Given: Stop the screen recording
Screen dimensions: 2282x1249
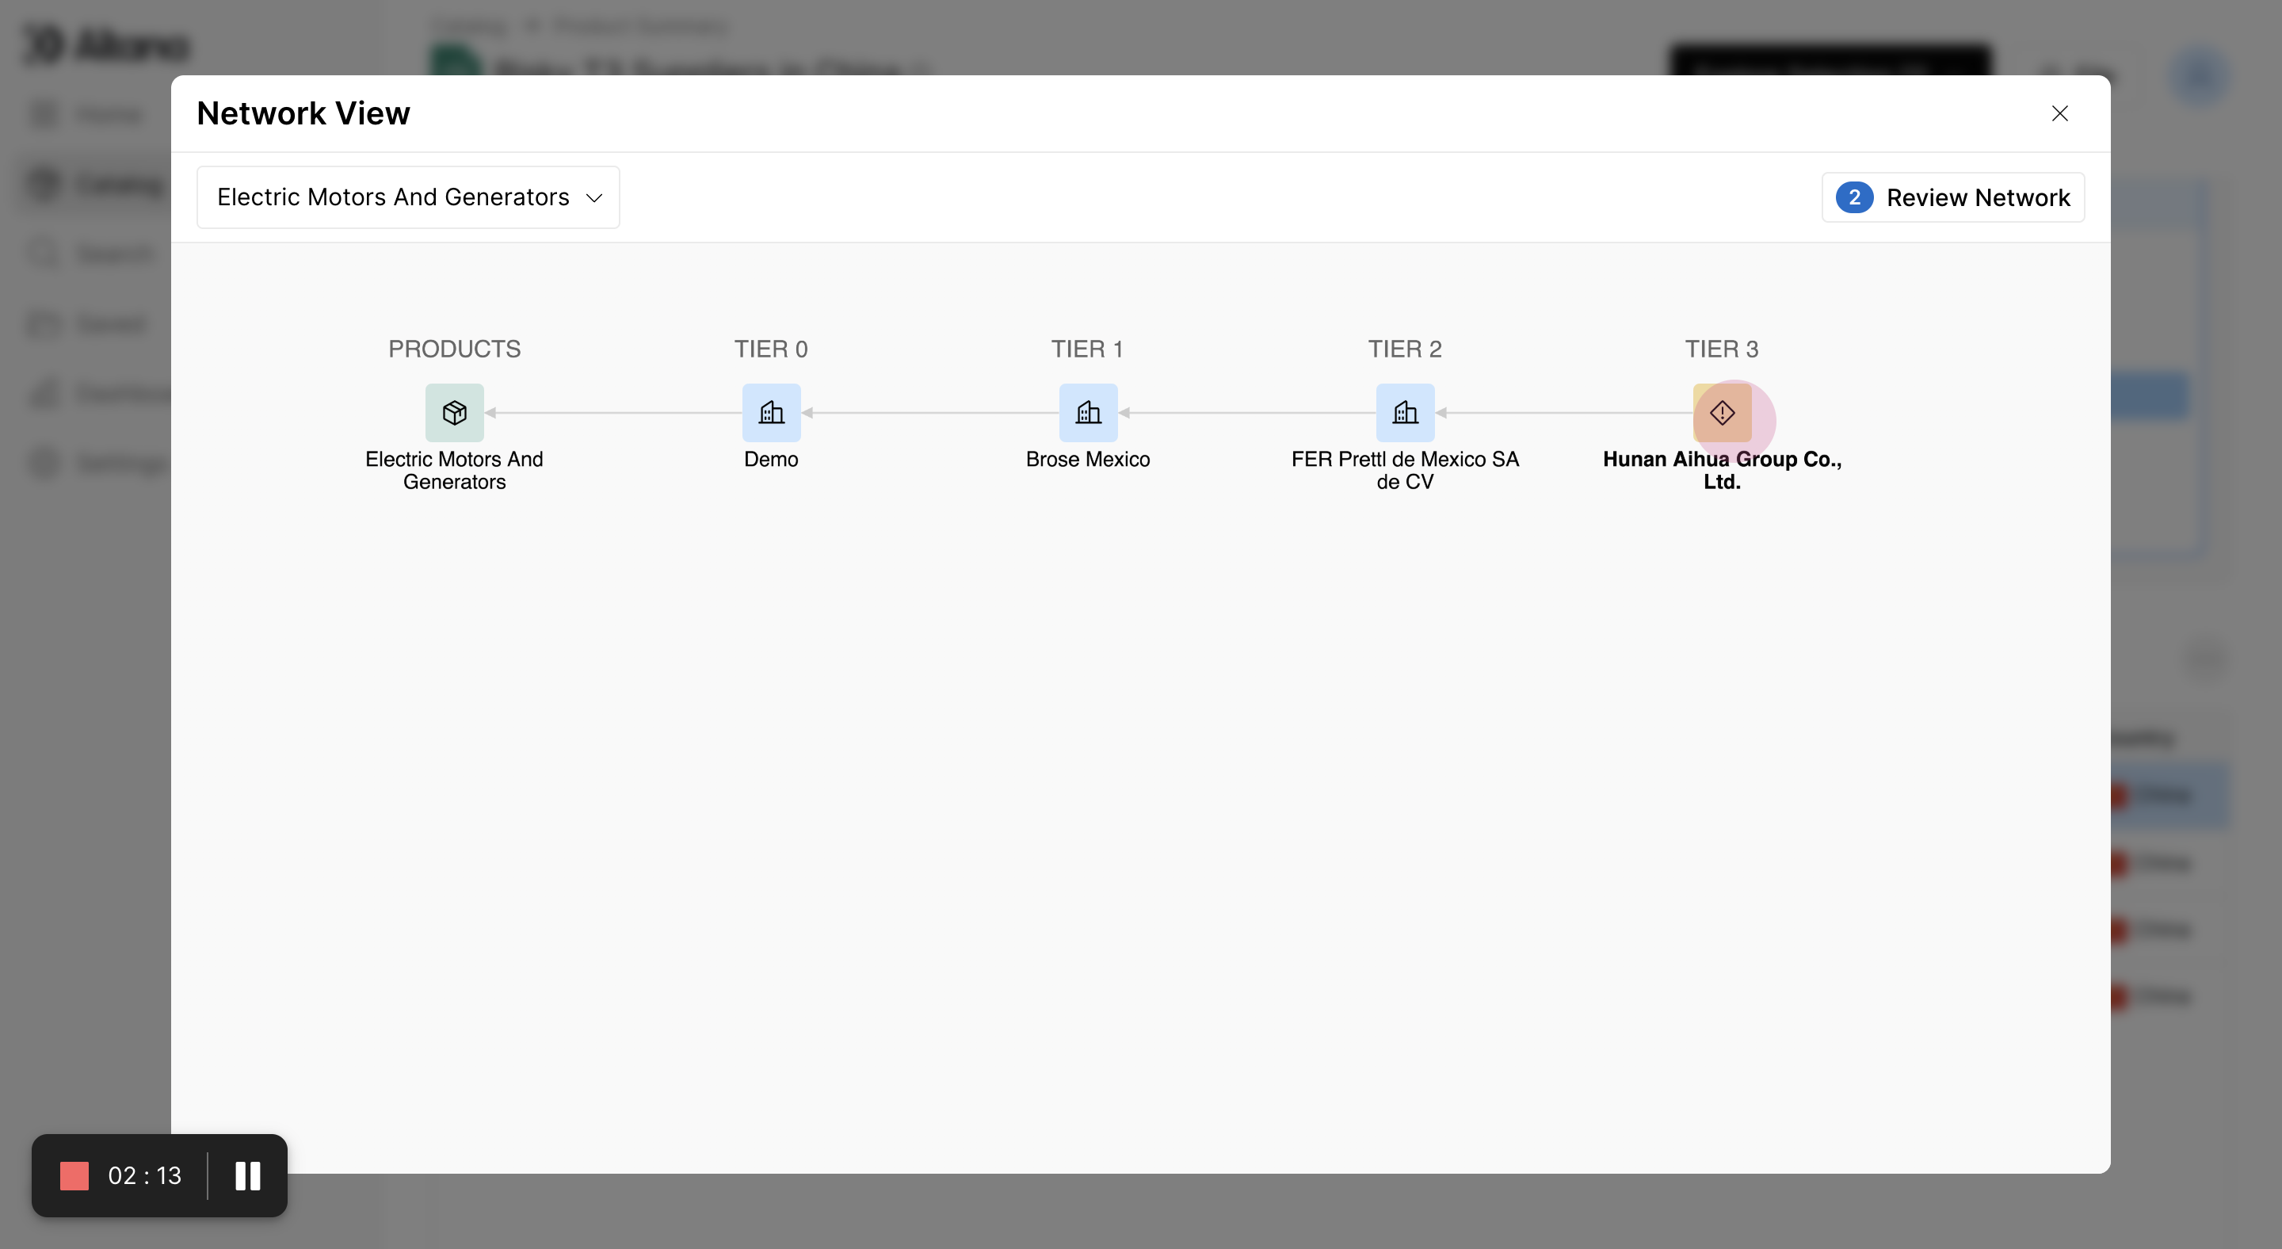Looking at the screenshot, I should pyautogui.click(x=74, y=1175).
